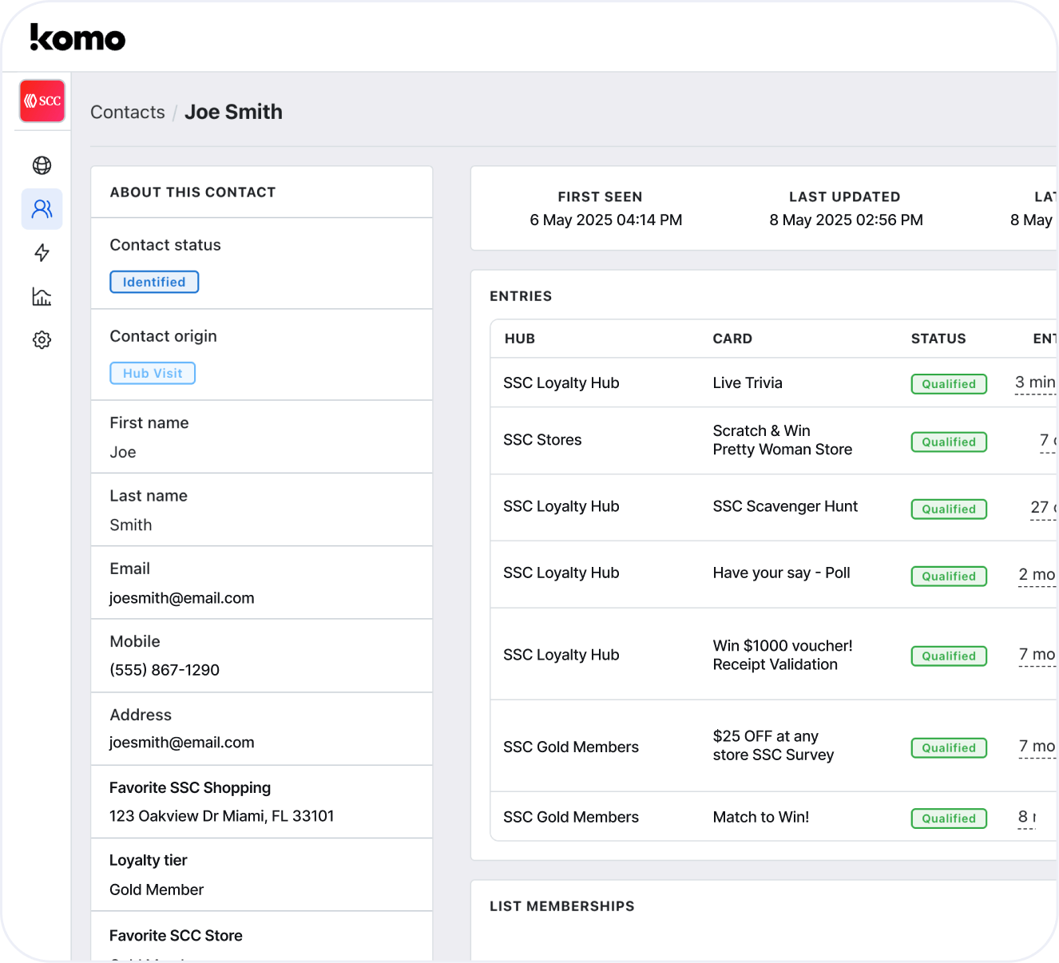Screen dimensions: 1059x963
Task: Click the ABOUT THIS CONTACT heading
Action: [192, 192]
